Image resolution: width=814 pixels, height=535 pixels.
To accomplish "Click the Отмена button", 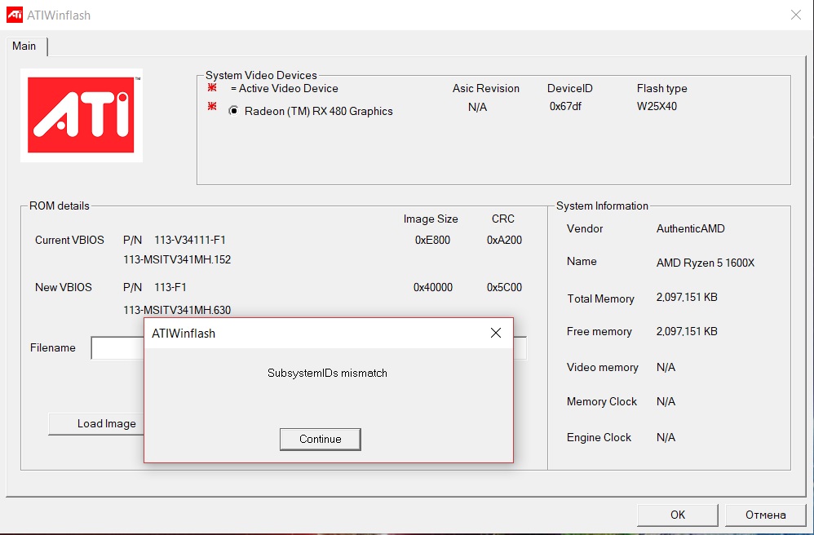I will 765,515.
